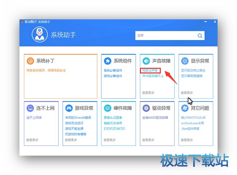Minimize the 系统助手 window
Screen dimensions: 237x175
[x=205, y=22]
